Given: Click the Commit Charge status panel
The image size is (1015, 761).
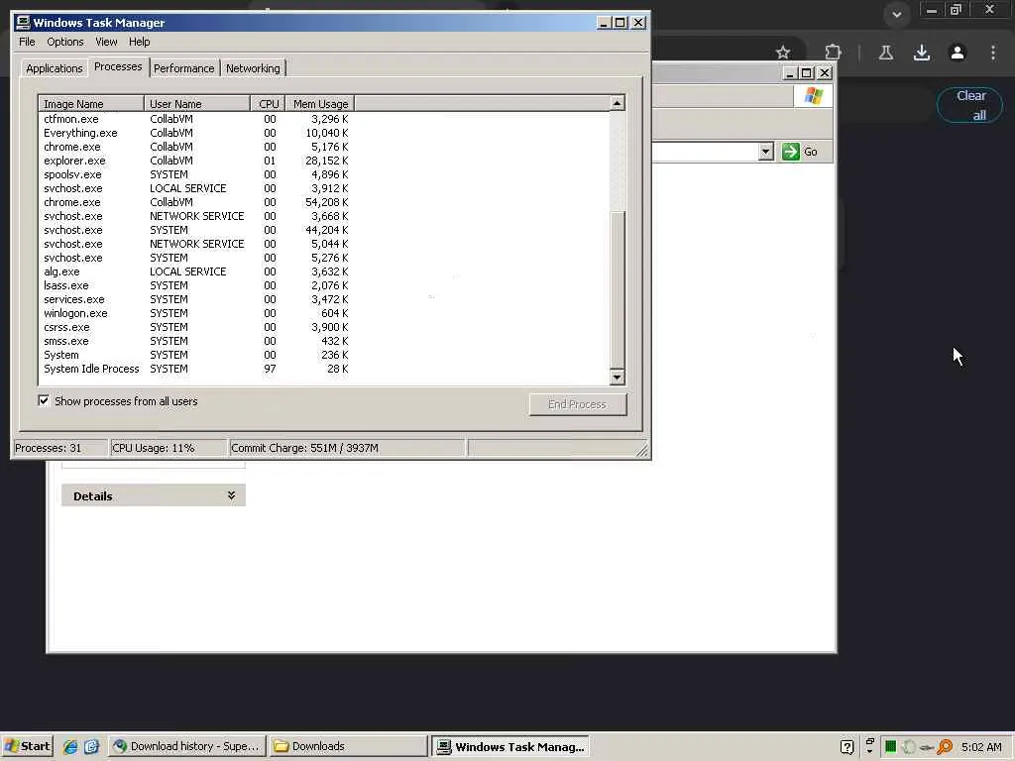Looking at the screenshot, I should (347, 448).
